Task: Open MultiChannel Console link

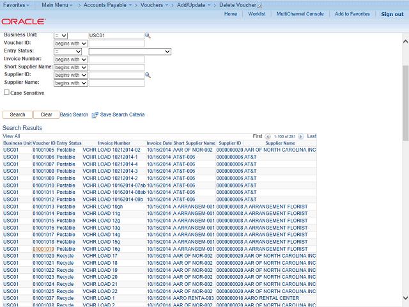Action: point(300,14)
